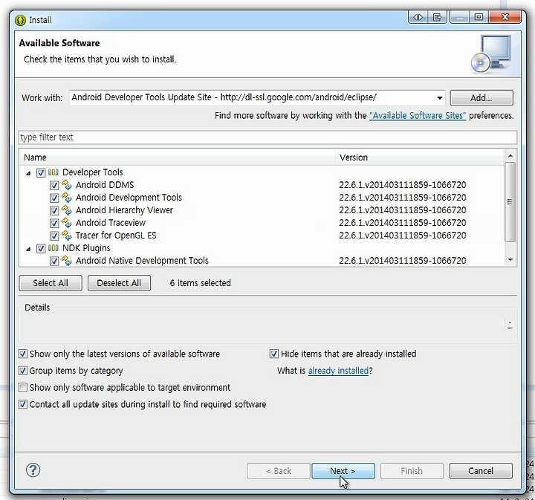Image resolution: width=535 pixels, height=500 pixels.
Task: Select the Android Native Development Tools row label
Action: tap(142, 261)
